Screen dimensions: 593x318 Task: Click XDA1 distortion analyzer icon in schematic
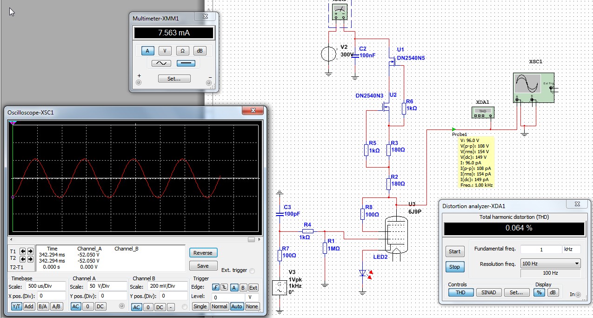coord(483,112)
